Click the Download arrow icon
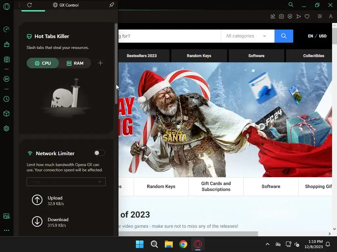Screen dimensions: 337x252 click(37, 221)
